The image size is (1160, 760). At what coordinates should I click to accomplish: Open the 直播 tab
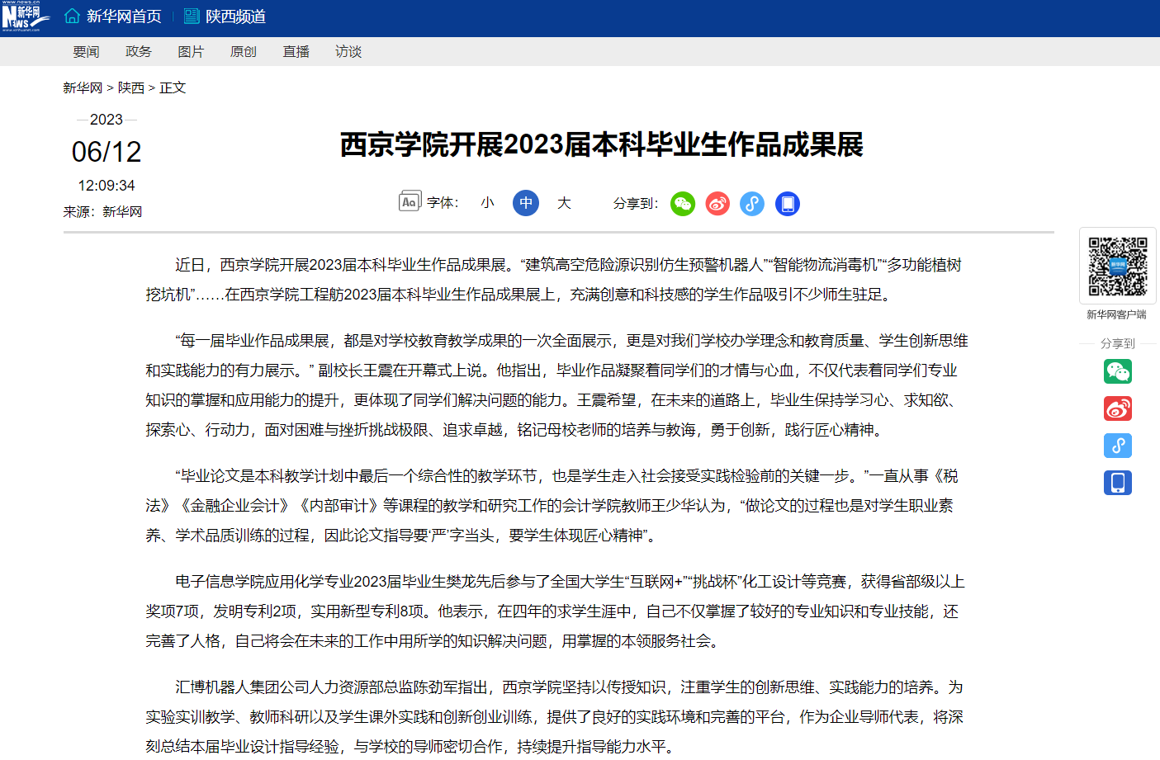(296, 51)
